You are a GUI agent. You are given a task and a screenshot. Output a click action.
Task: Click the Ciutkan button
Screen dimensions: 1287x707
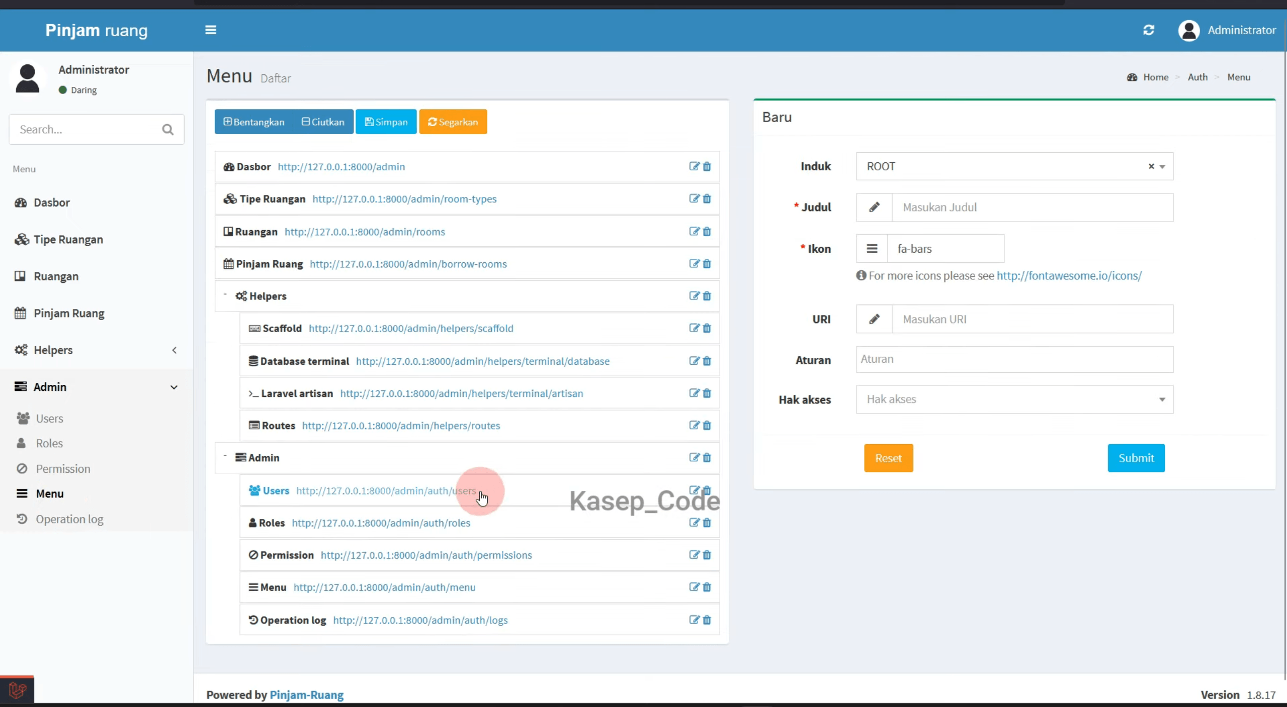tap(323, 122)
